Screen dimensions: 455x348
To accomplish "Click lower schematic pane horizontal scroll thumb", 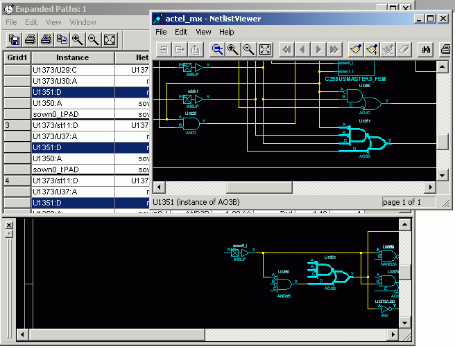I will [117, 335].
